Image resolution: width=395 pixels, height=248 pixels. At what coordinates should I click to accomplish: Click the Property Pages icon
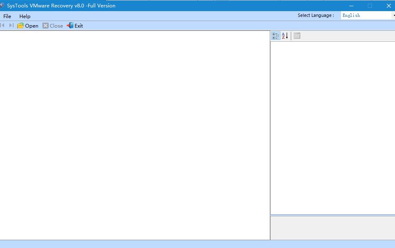tap(297, 36)
